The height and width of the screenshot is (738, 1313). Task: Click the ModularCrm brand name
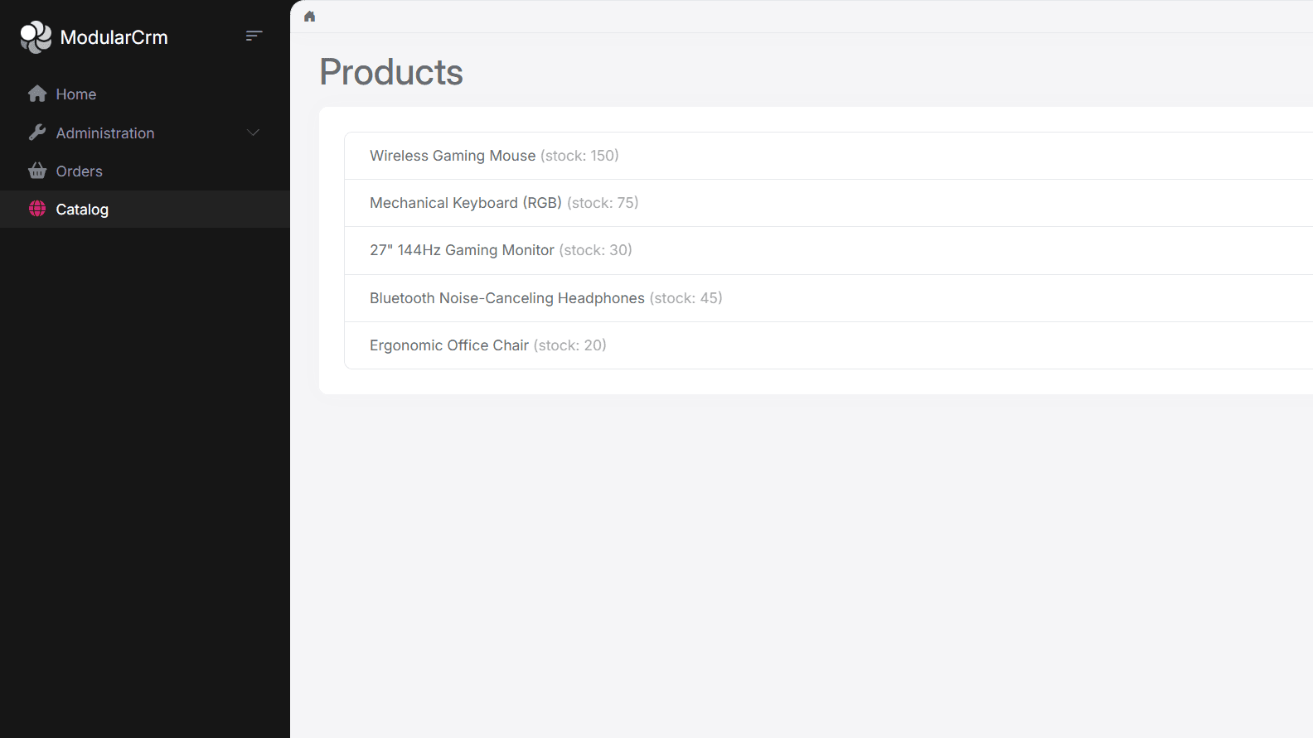114,37
